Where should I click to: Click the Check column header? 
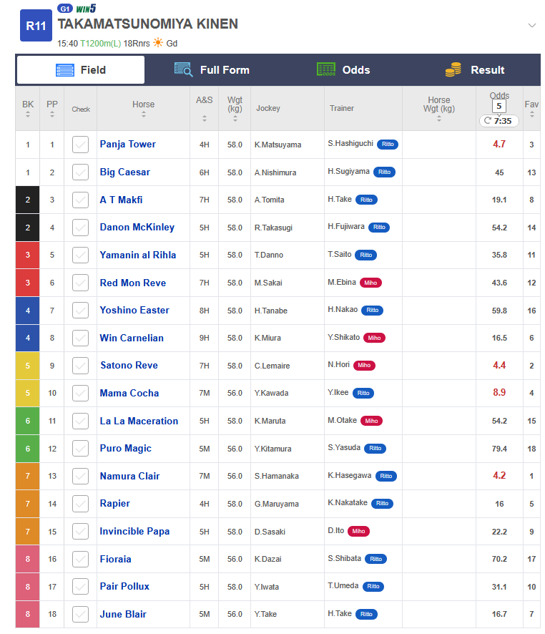[81, 109]
